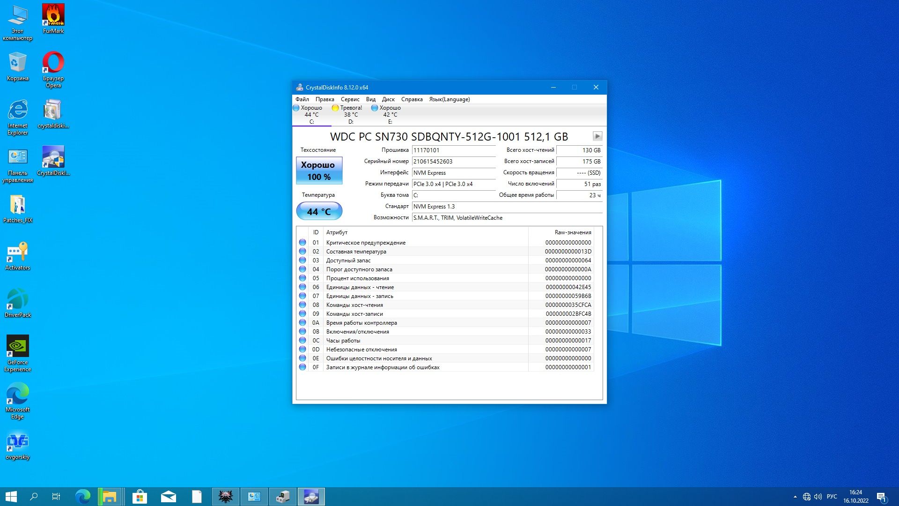This screenshot has height=506, width=899.
Task: Show hidden tray icons arrow
Action: click(x=795, y=497)
